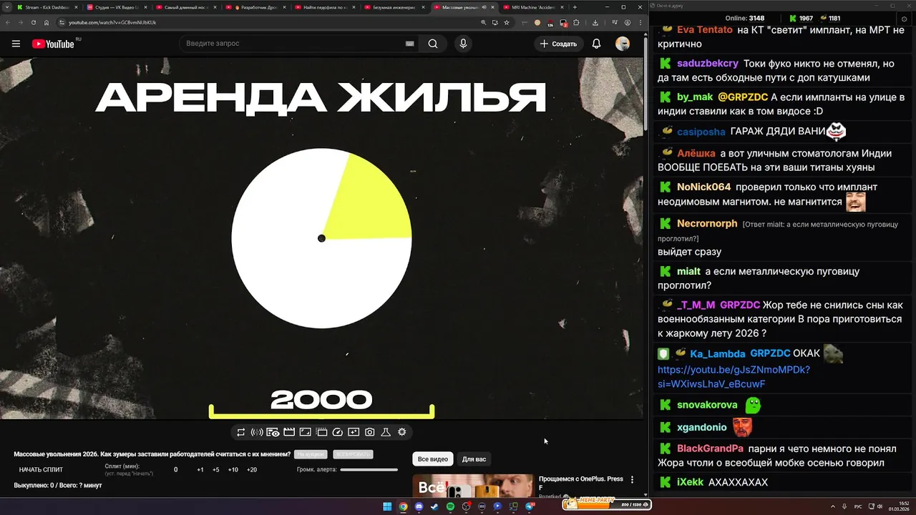Open Chrome profile icon in toolbar
916x515 pixels.
point(628,22)
